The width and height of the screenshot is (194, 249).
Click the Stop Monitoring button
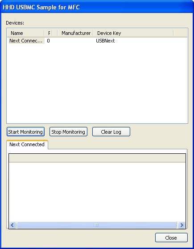point(68,131)
